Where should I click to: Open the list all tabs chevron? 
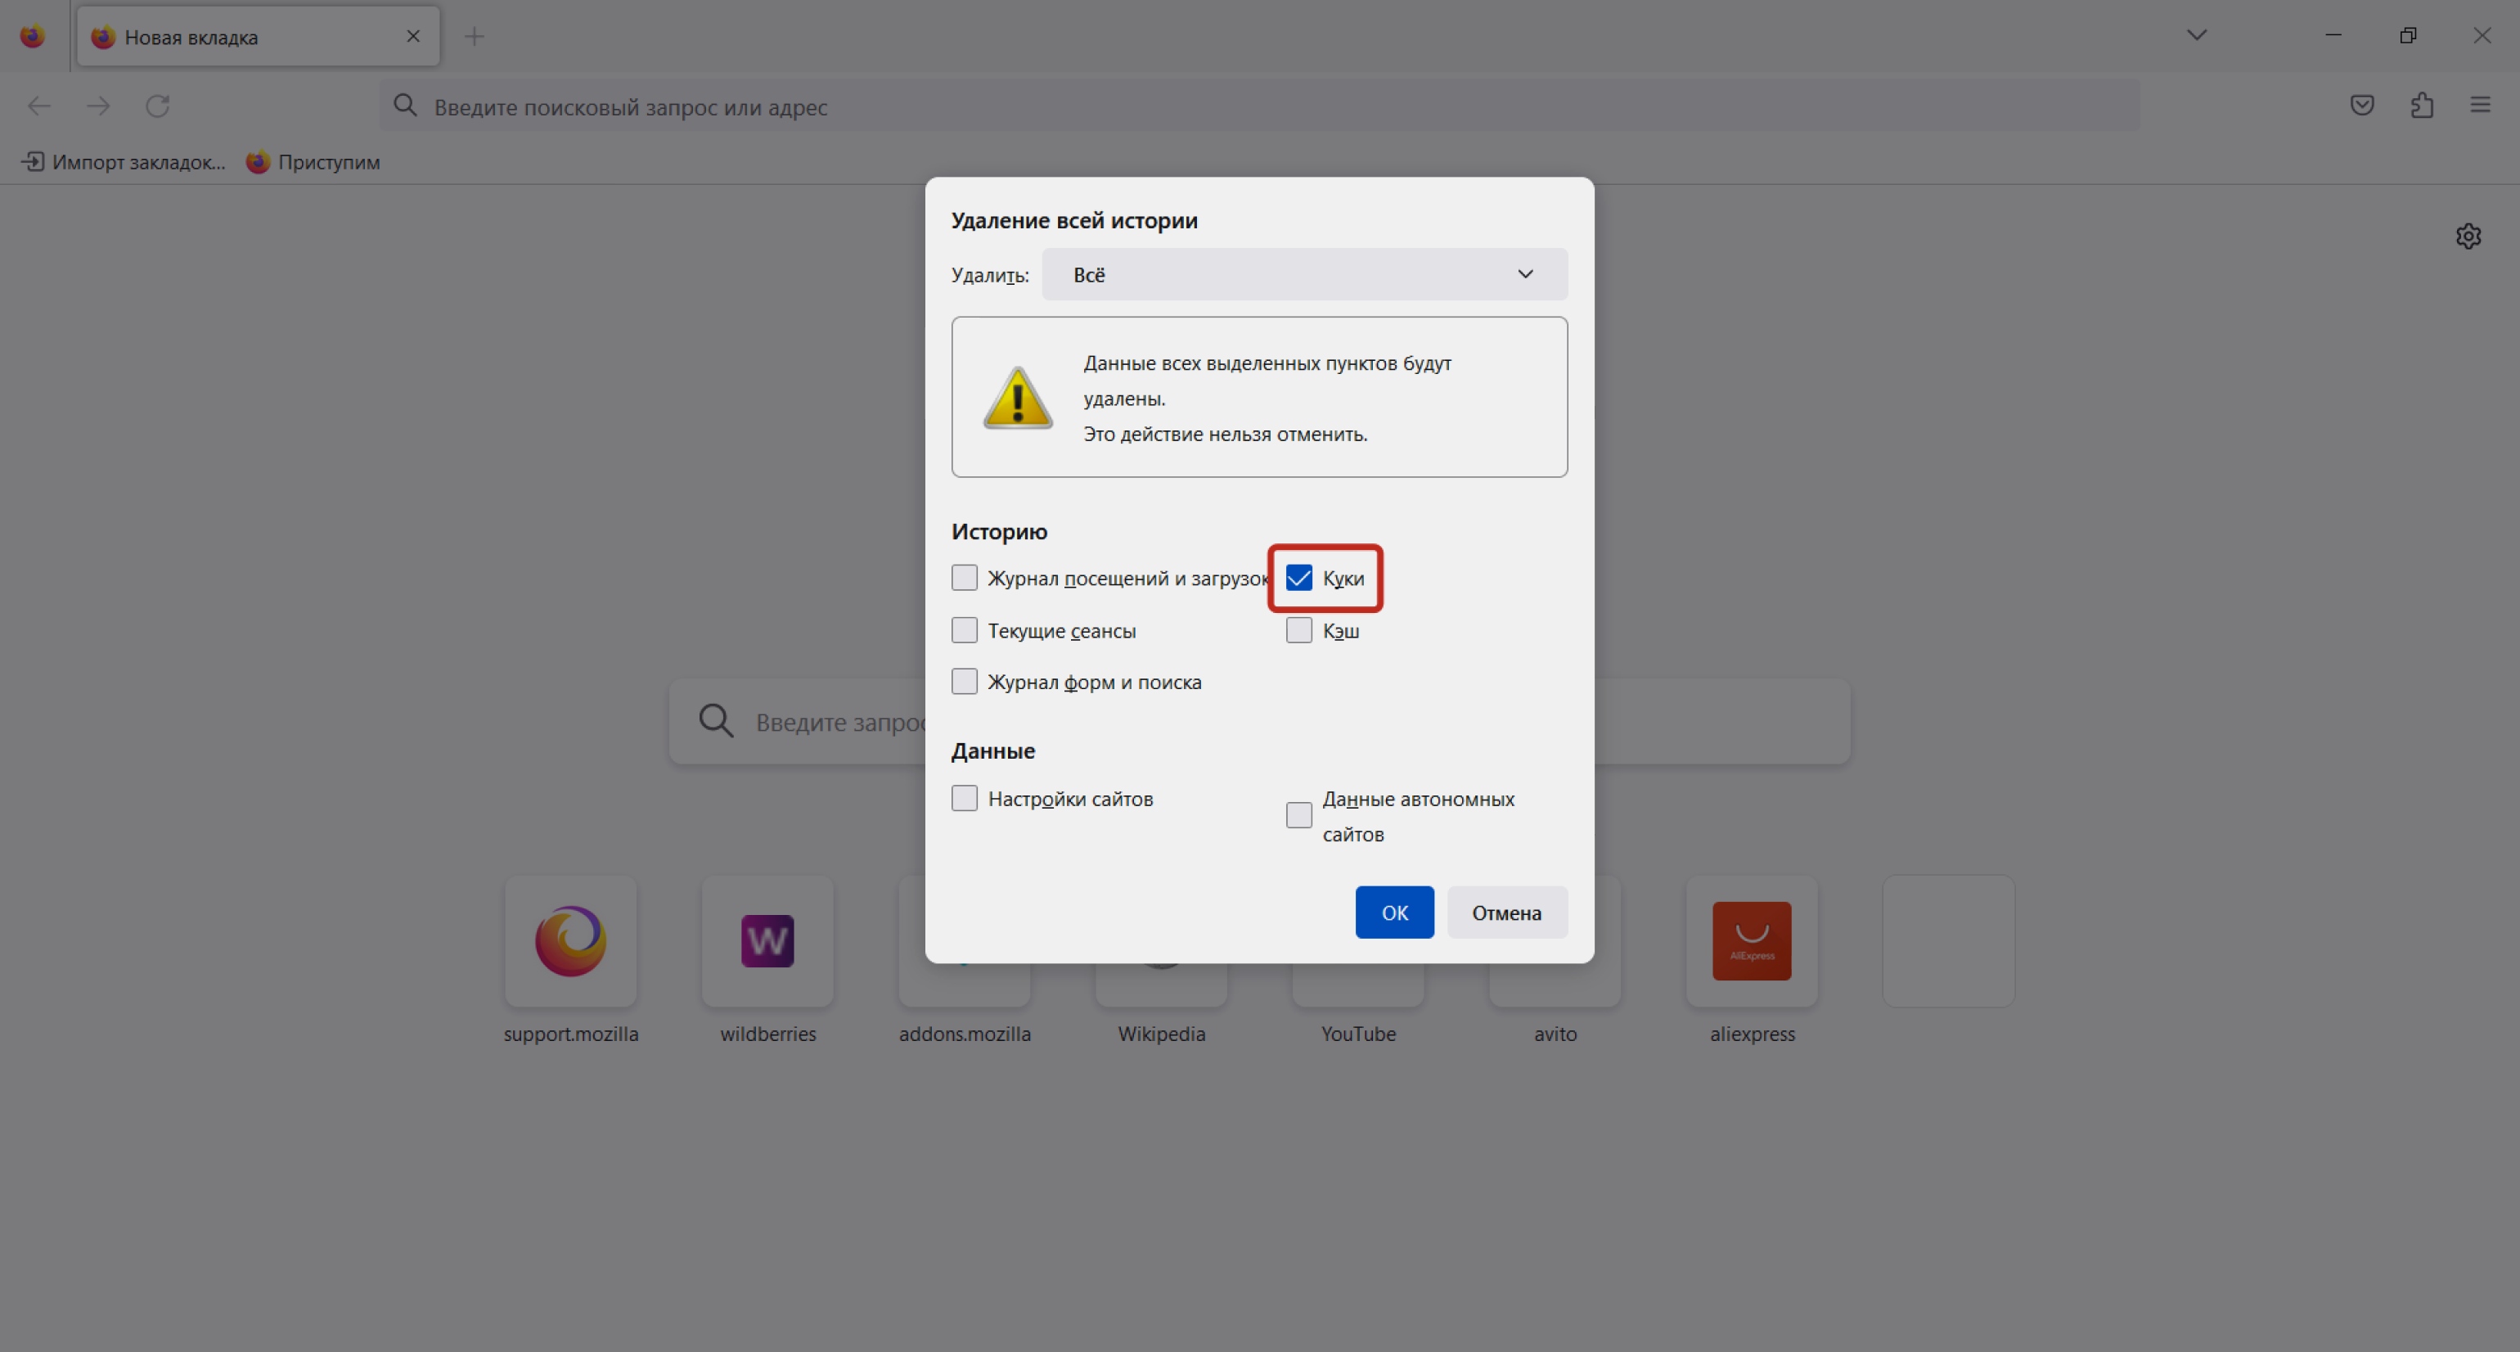click(2196, 35)
